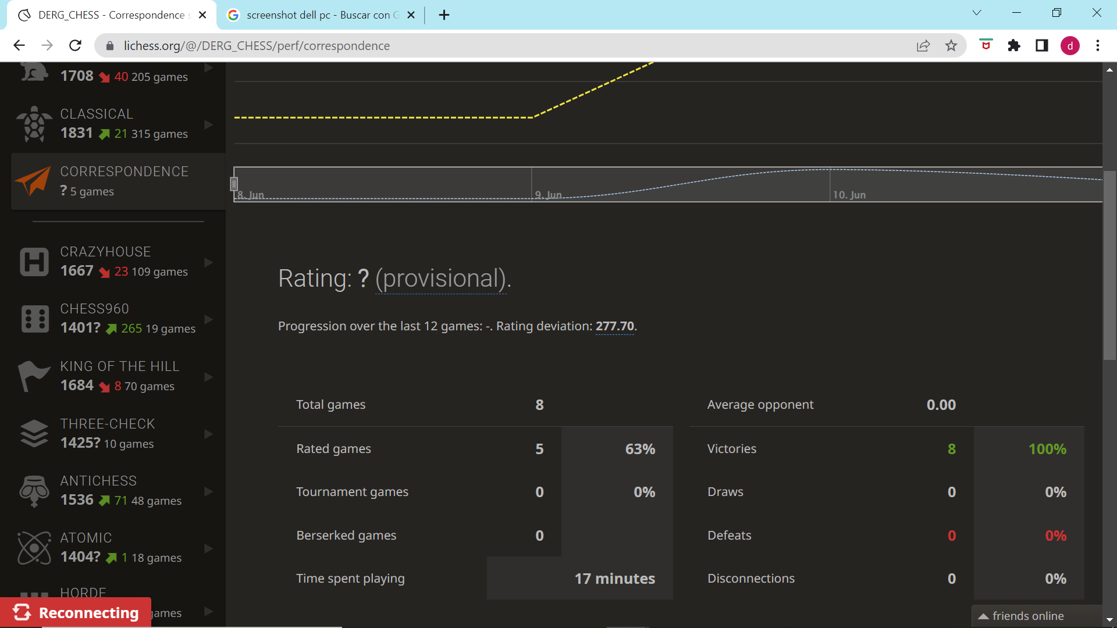The width and height of the screenshot is (1117, 628).
Task: Click the 10. Jun timeline marker
Action: [849, 195]
